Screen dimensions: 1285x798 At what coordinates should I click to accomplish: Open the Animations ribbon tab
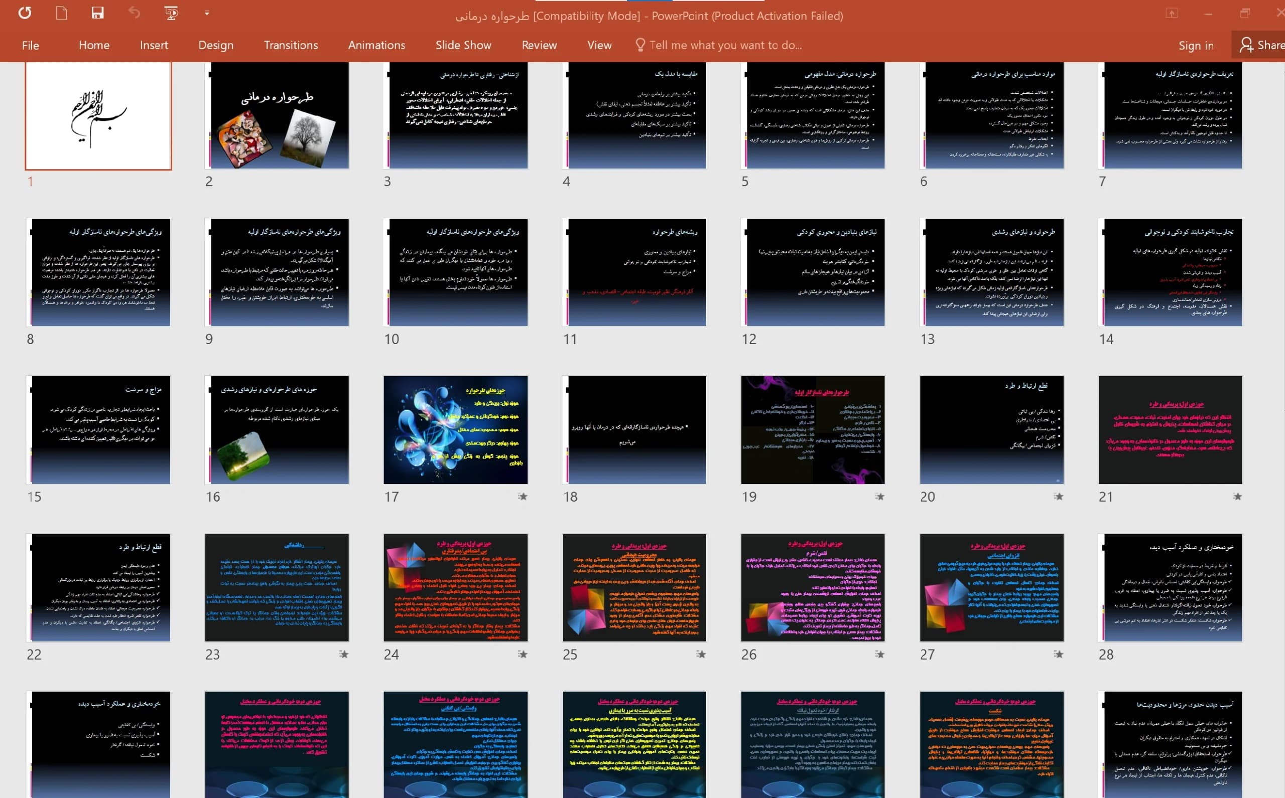(x=376, y=45)
